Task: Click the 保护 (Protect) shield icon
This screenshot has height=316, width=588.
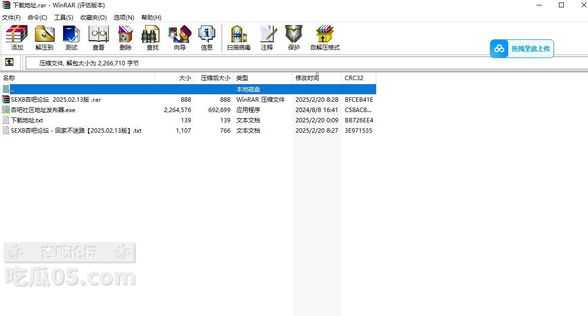Action: 294,34
